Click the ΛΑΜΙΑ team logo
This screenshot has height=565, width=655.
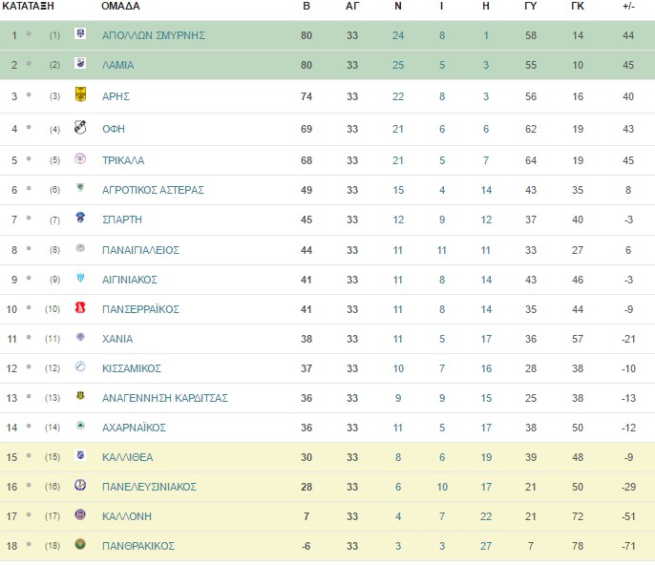pos(80,63)
